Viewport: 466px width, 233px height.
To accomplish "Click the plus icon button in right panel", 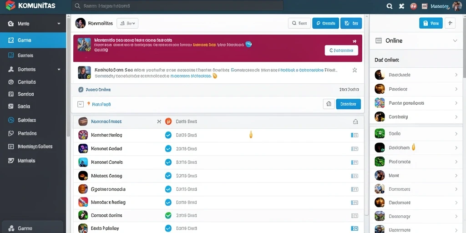I will (450, 23).
